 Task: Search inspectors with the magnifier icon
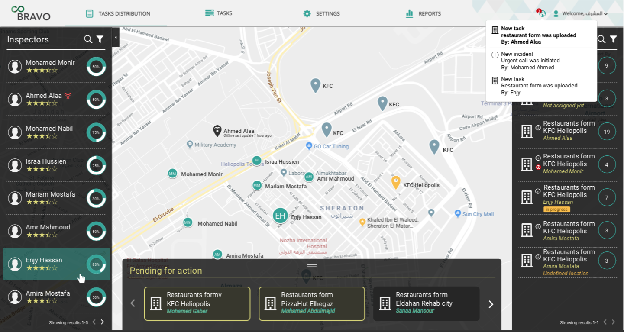(x=88, y=39)
